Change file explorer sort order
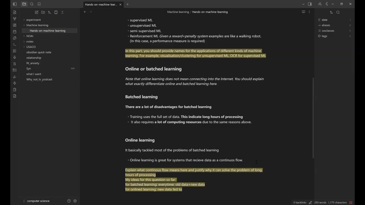Screen dimensions: 365x205 click(x=49, y=12)
